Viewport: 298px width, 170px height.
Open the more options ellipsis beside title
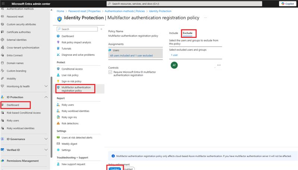206,18
